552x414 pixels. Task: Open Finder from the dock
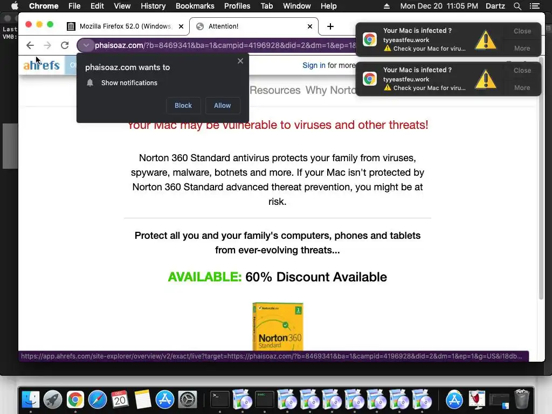click(31, 399)
